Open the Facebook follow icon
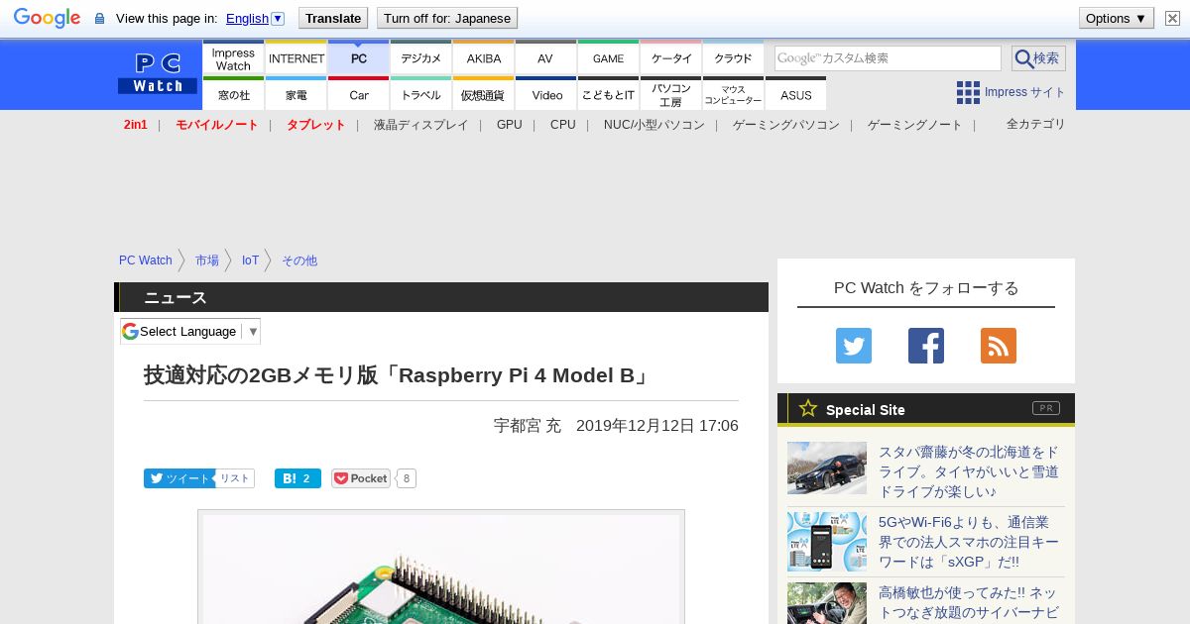This screenshot has height=624, width=1190. [x=926, y=346]
